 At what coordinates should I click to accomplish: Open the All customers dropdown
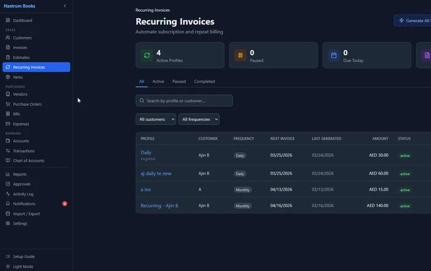156,119
